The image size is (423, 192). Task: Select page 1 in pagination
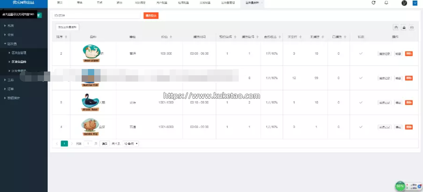click(64, 143)
